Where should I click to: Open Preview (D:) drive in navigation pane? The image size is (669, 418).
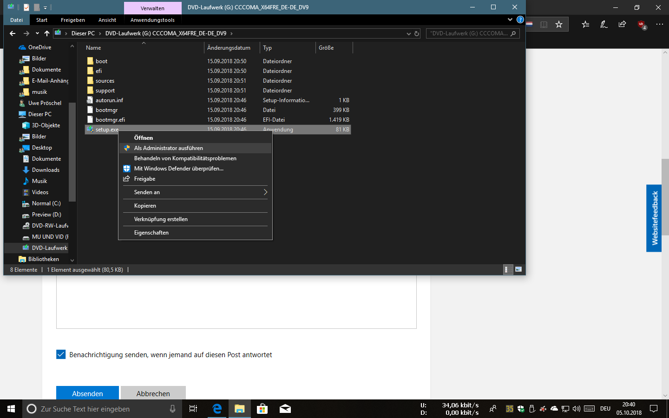46,215
